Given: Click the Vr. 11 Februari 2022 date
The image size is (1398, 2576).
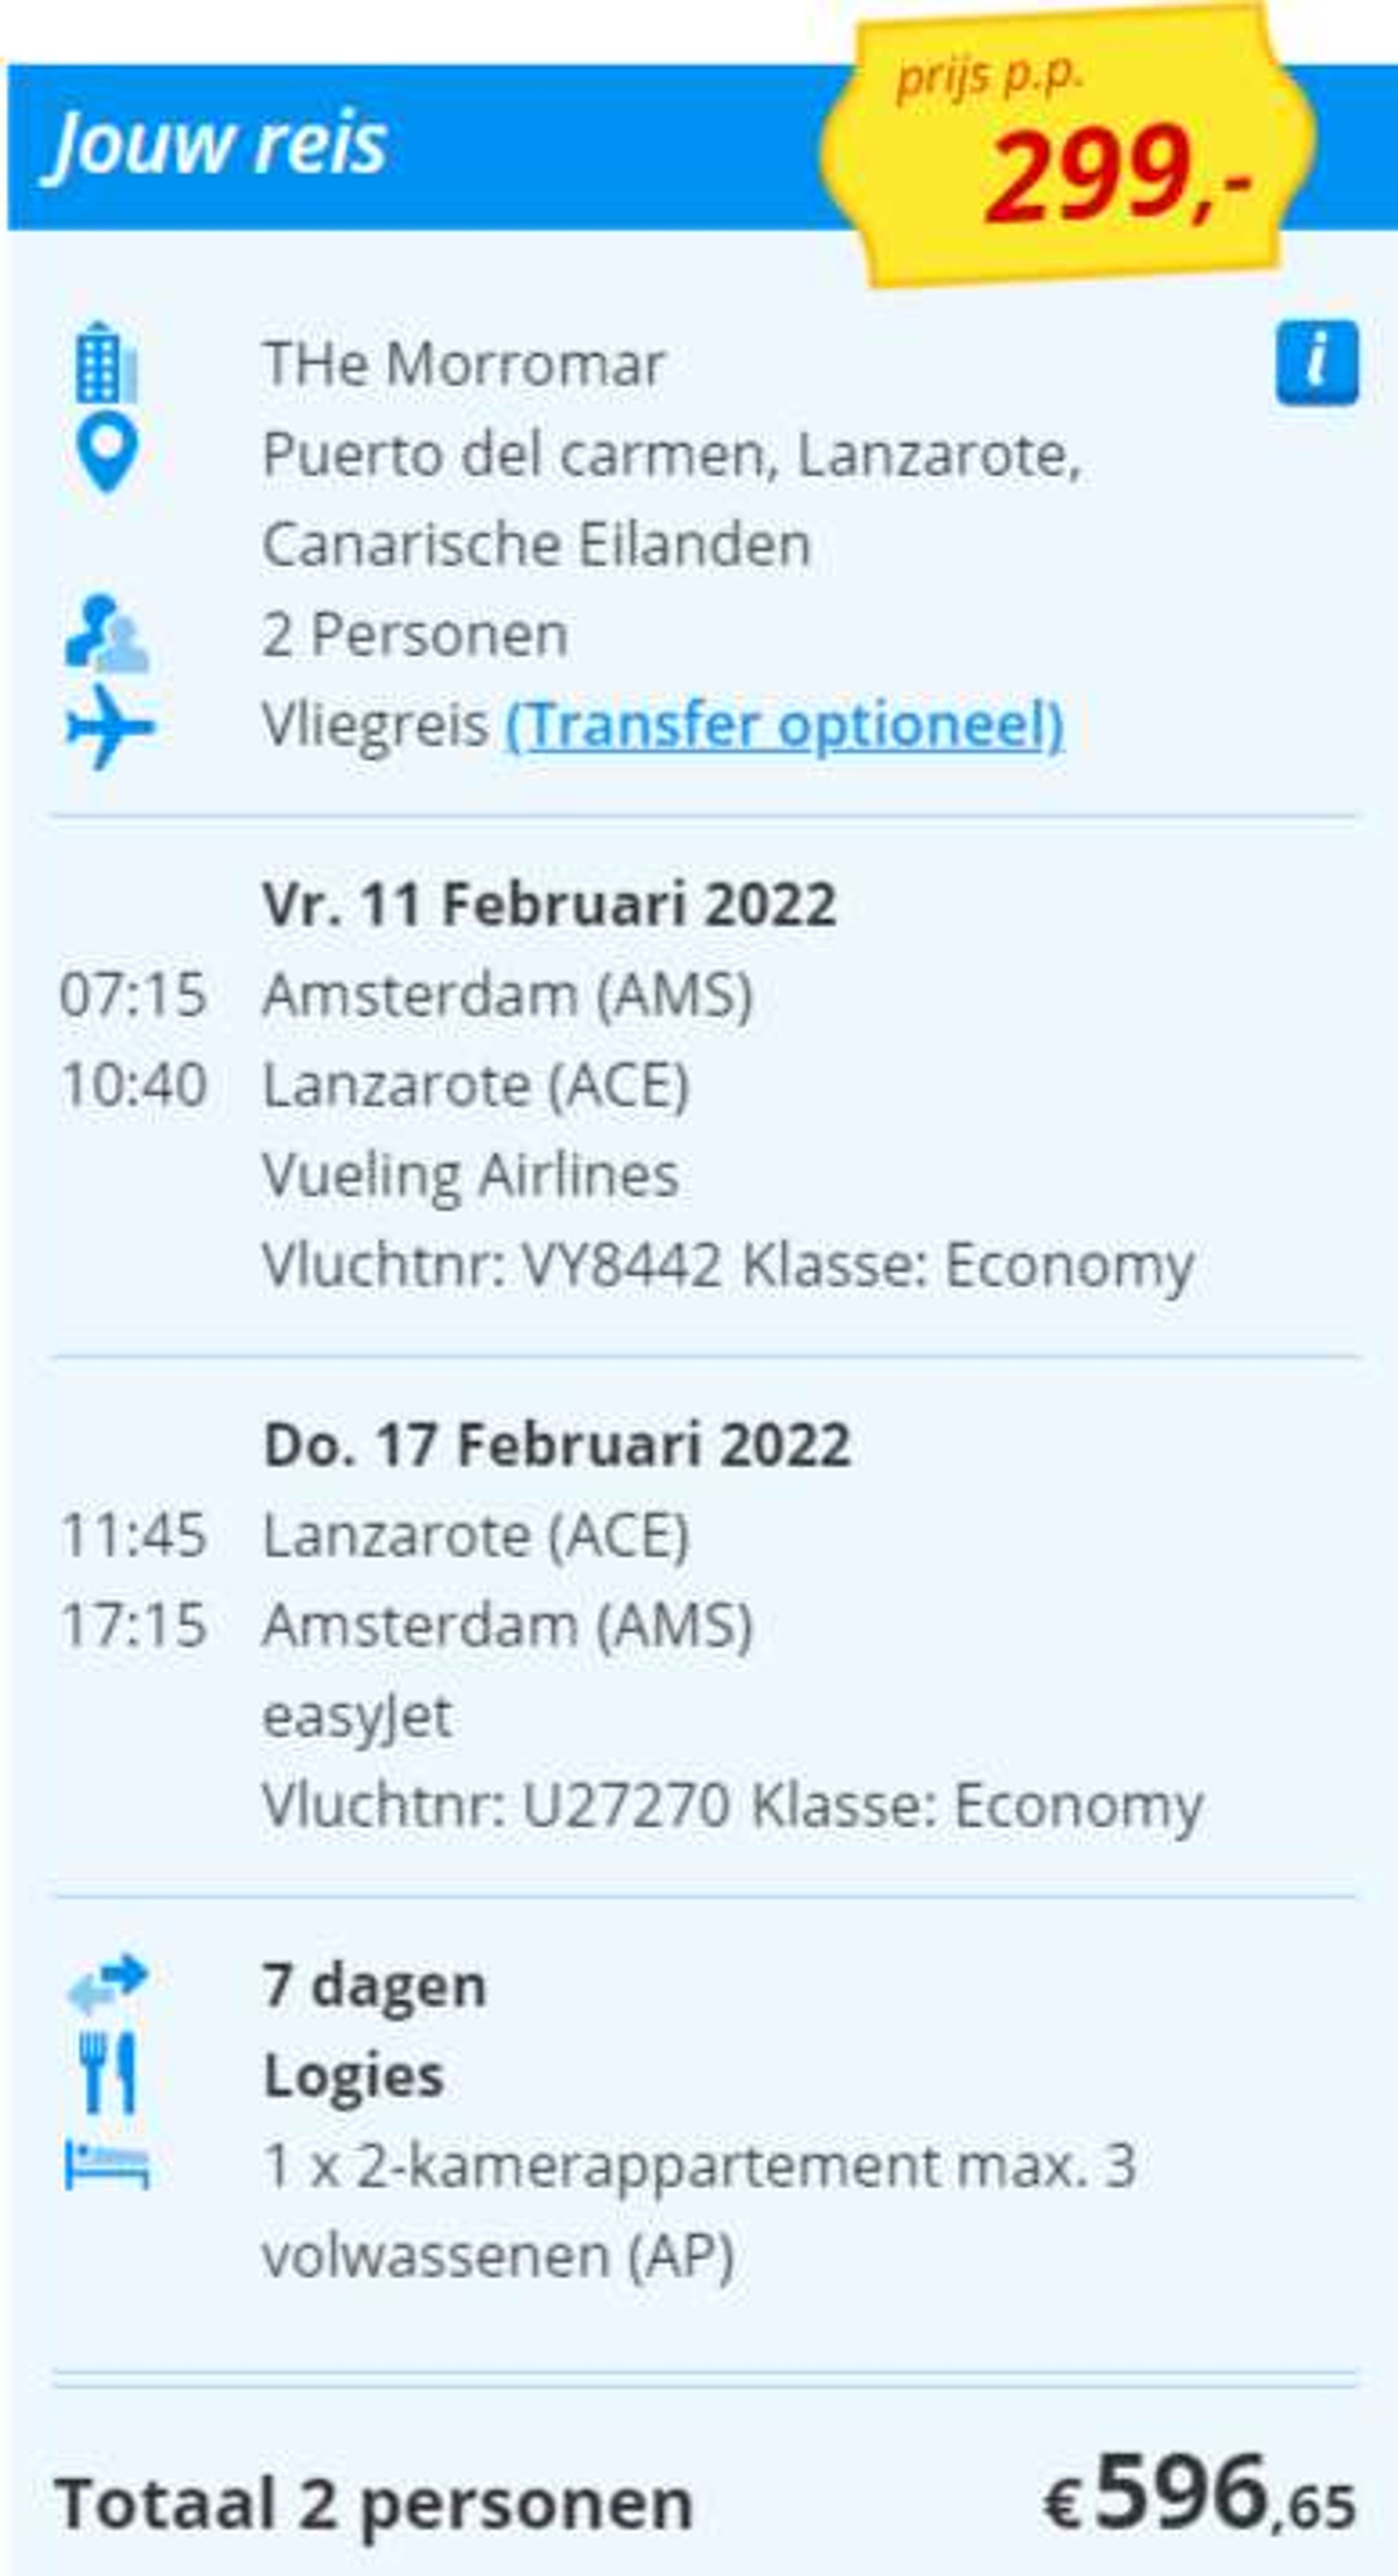Looking at the screenshot, I should point(549,904).
